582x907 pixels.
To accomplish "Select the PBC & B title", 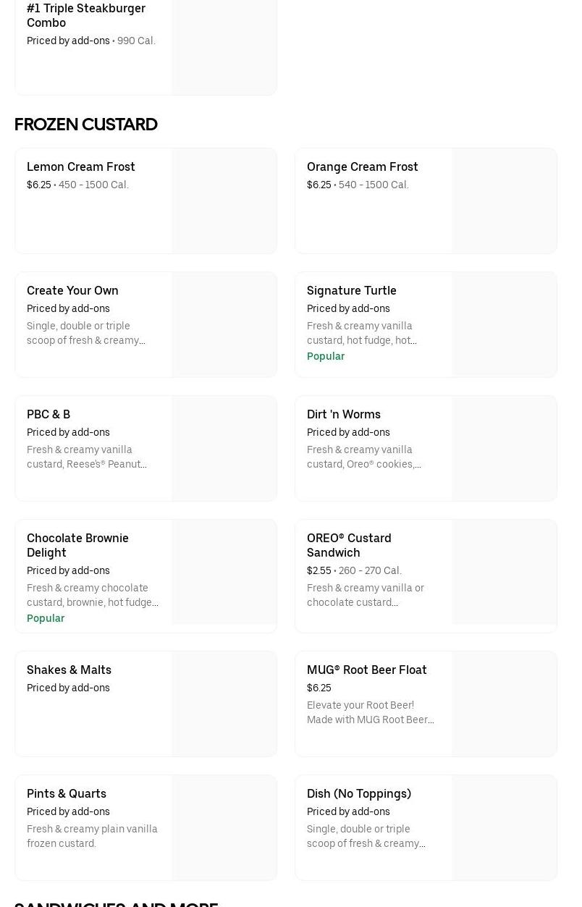I will tap(48, 414).
